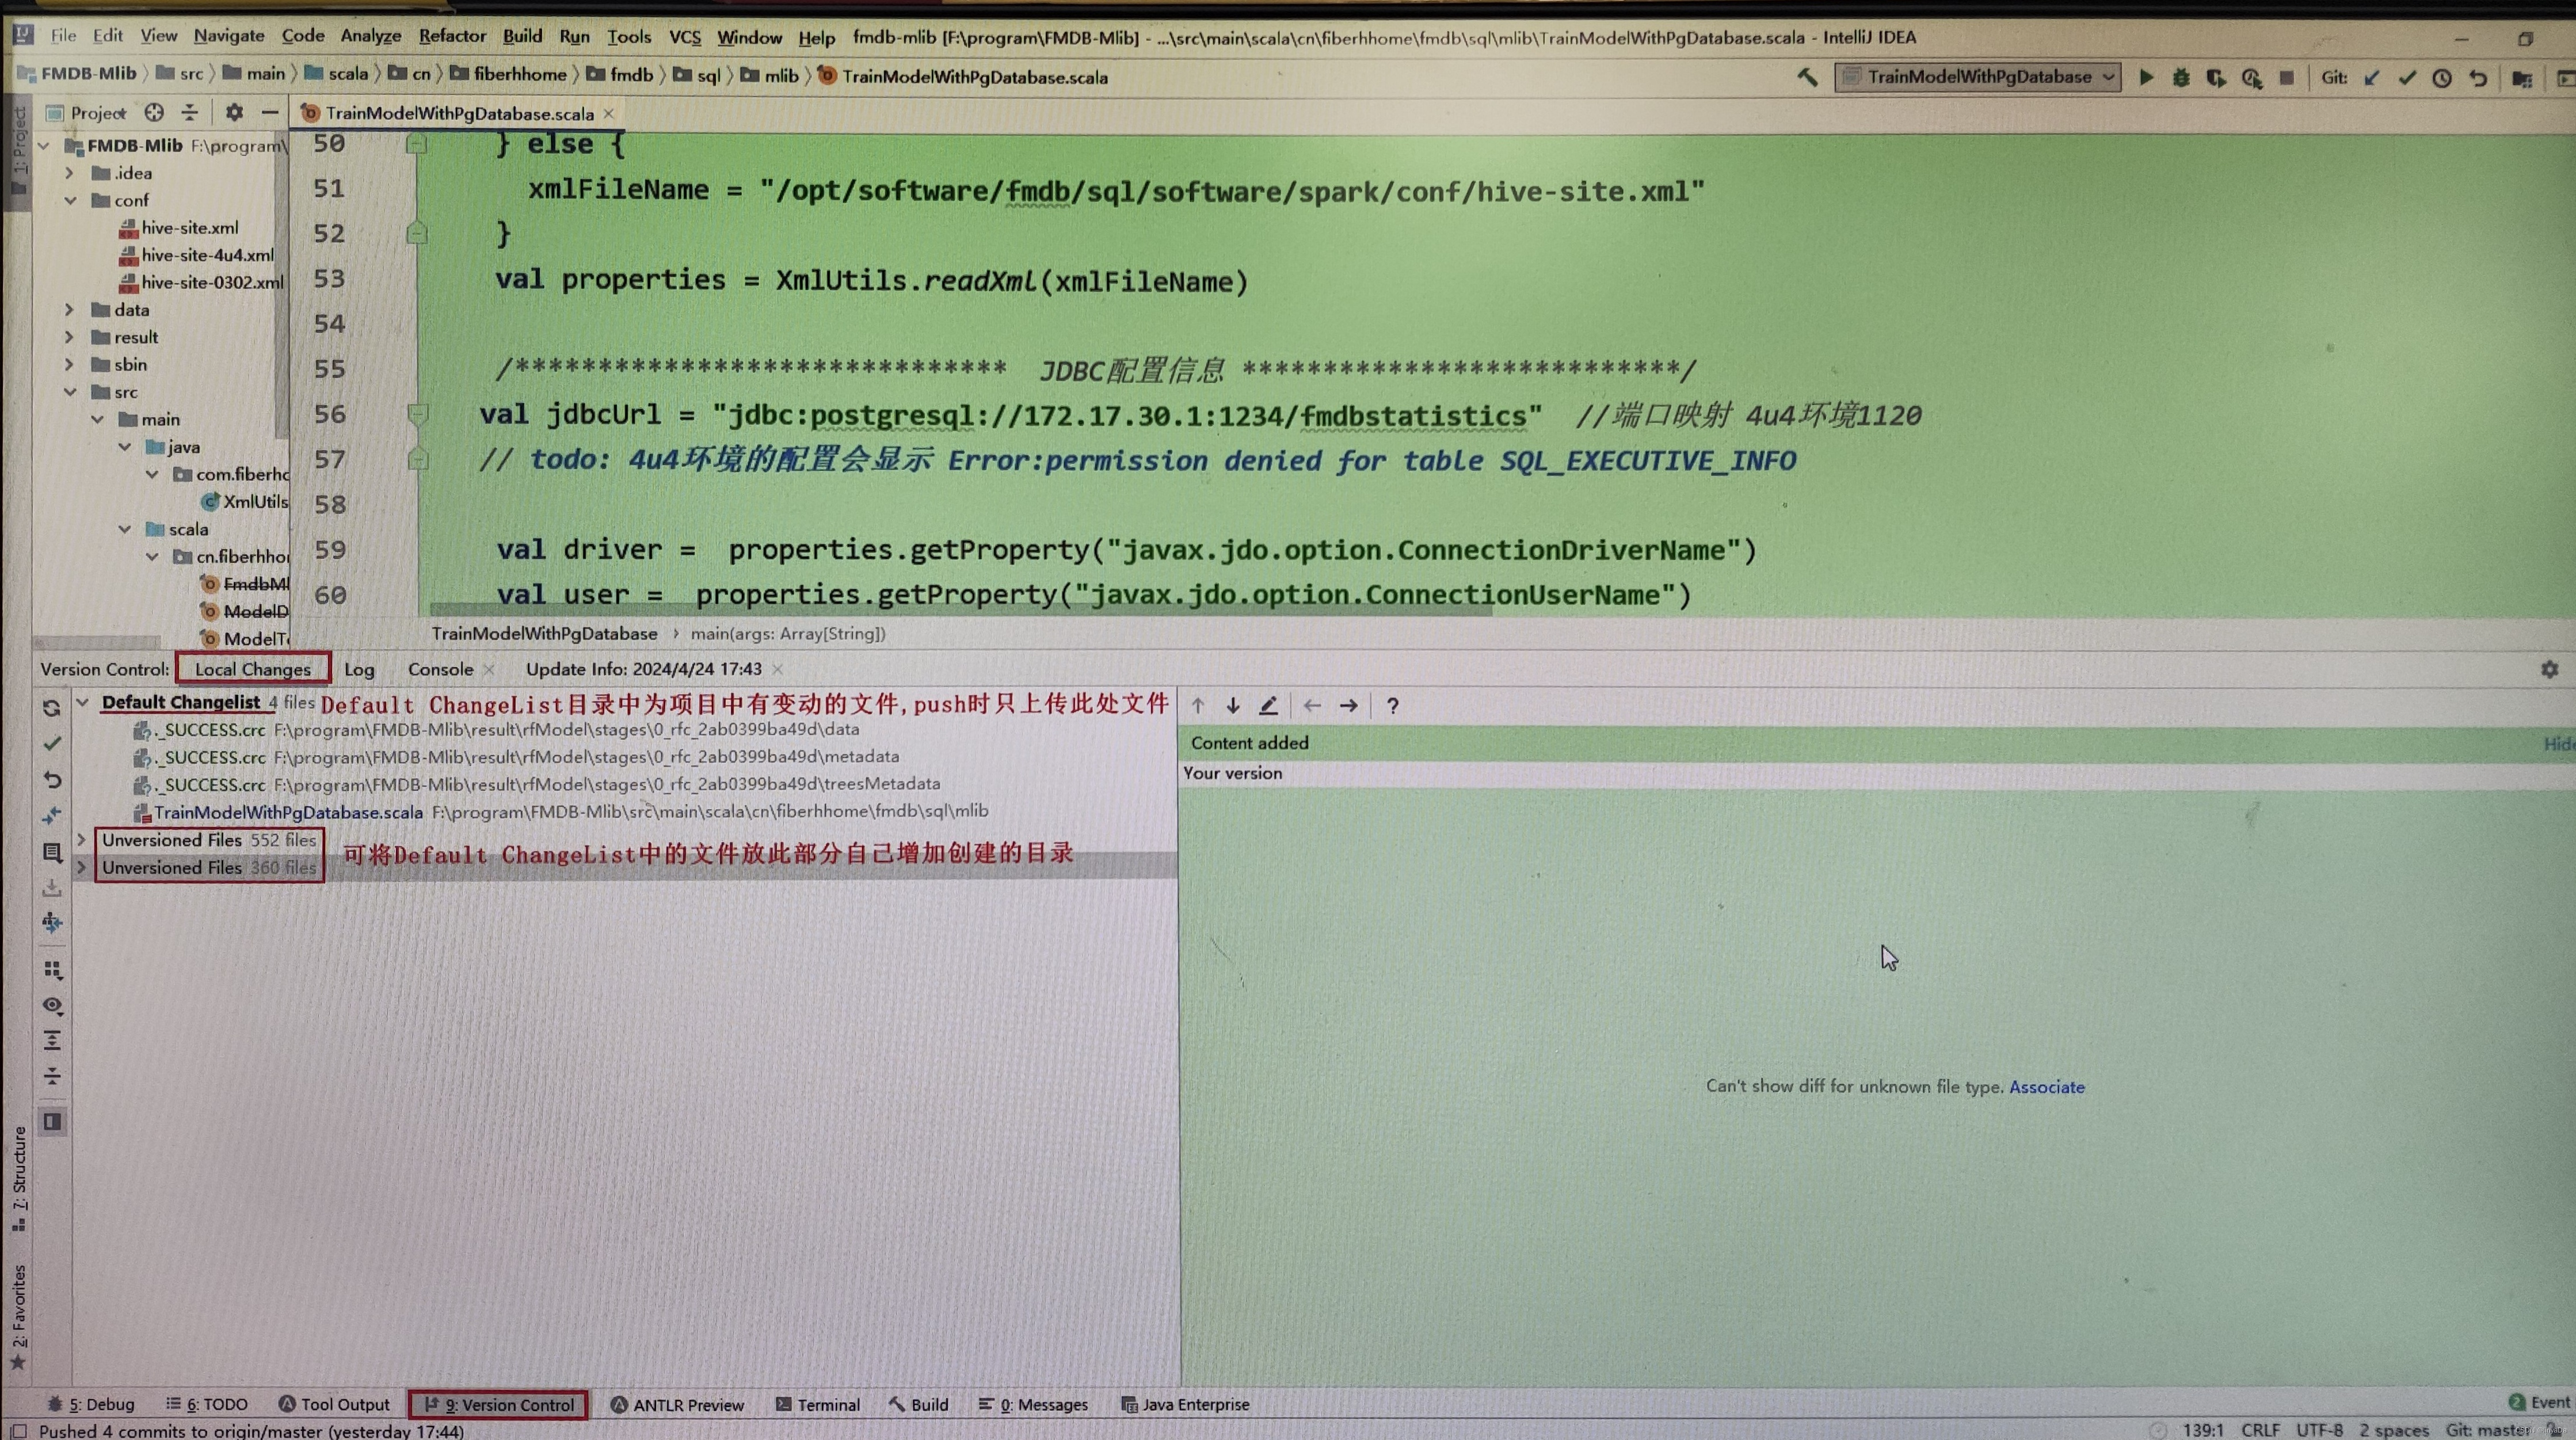This screenshot has height=1440, width=2576.
Task: Click Refresh icon in Version Control panel
Action: 52,708
